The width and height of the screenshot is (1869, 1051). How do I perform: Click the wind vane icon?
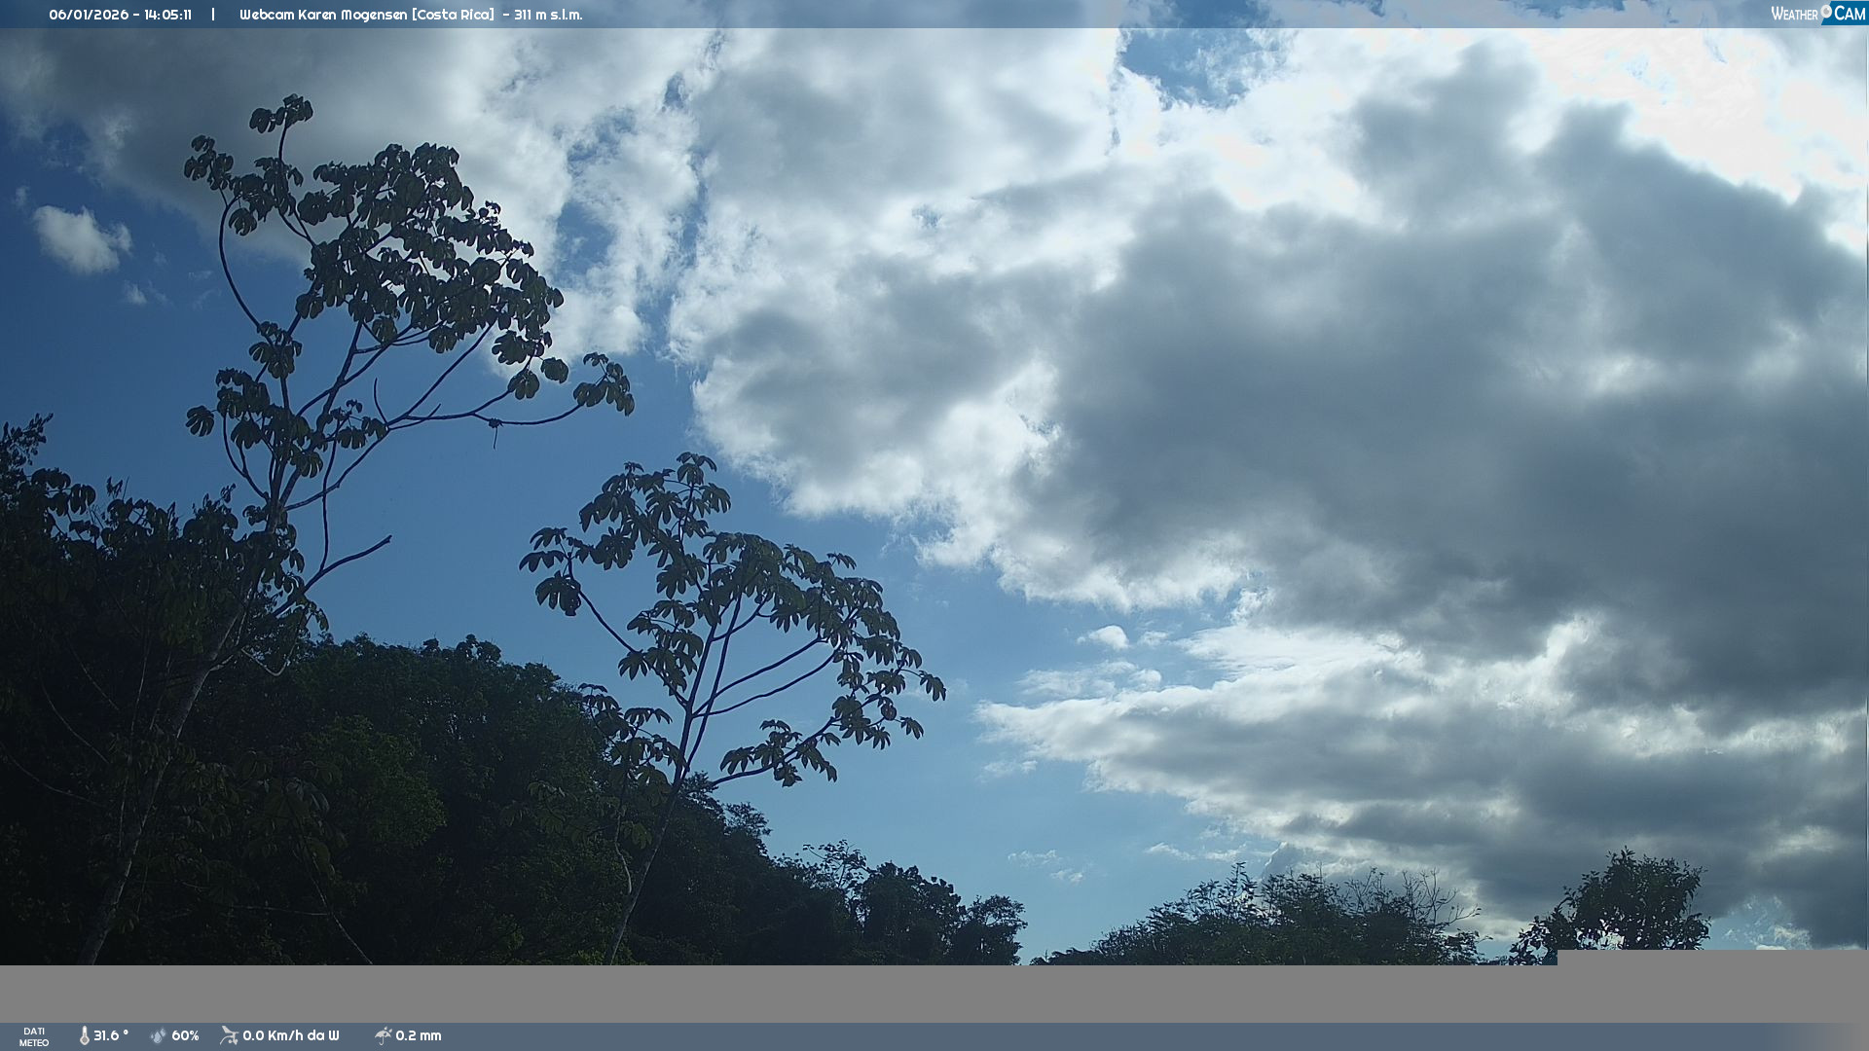coord(229,1035)
